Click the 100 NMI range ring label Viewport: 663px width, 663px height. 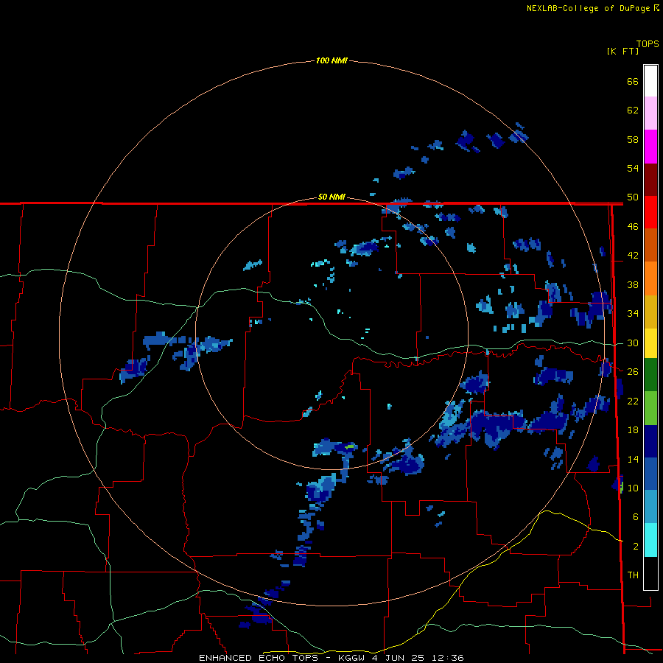click(x=331, y=60)
